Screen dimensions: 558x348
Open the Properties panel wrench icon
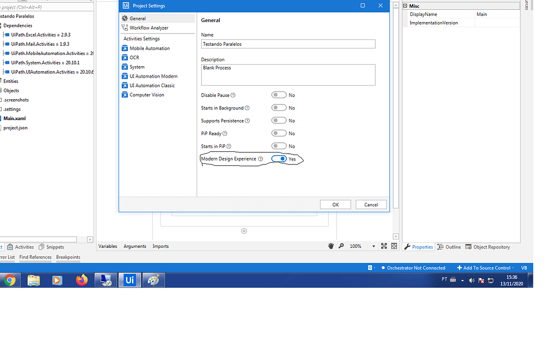pyautogui.click(x=408, y=247)
